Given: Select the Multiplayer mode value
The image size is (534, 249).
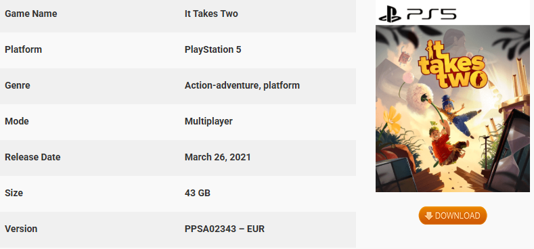Looking at the screenshot, I should [x=208, y=121].
